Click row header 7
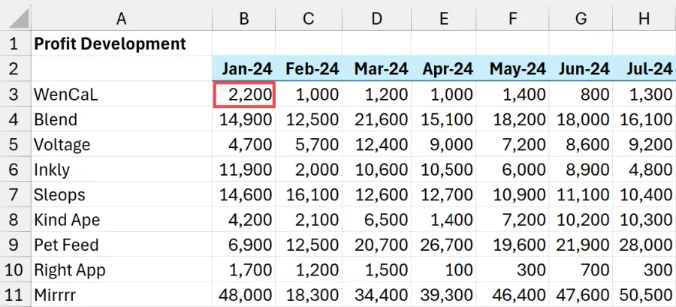Image resolution: width=676 pixels, height=307 pixels. [x=14, y=194]
